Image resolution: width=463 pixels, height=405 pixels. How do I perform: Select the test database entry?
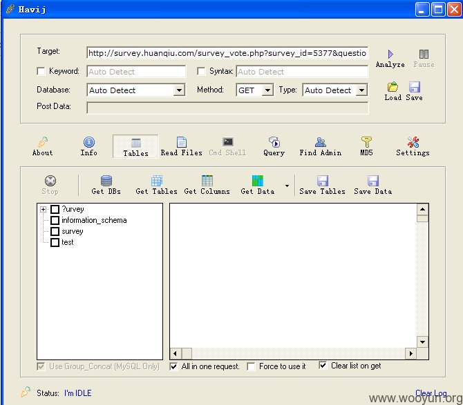(67, 242)
